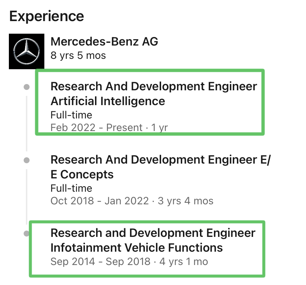Click the Mercedes-Benz star logo
Screen dimensions: 306x285
[26, 51]
